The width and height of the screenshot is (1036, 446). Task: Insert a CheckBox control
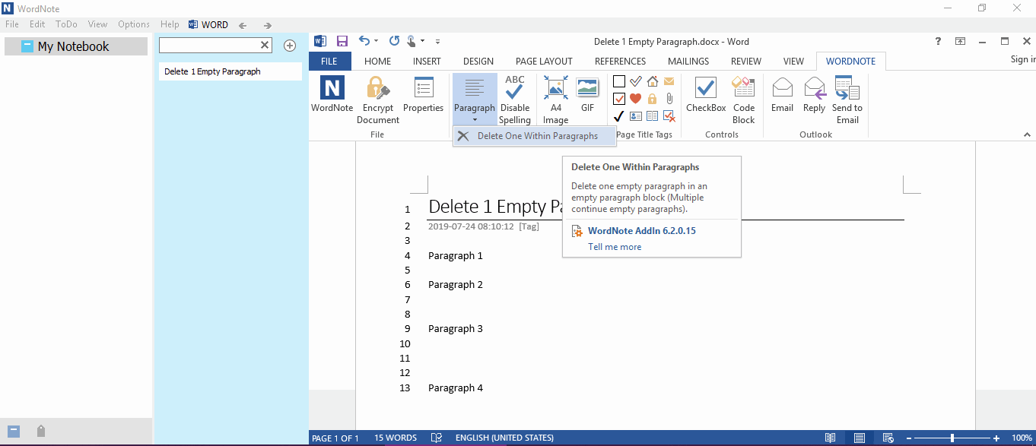click(706, 94)
